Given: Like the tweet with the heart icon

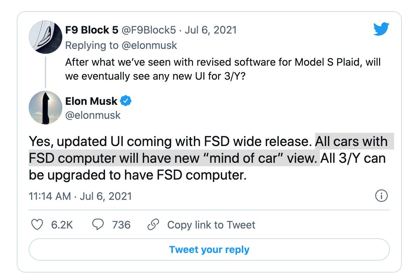Looking at the screenshot, I should pos(37,225).
